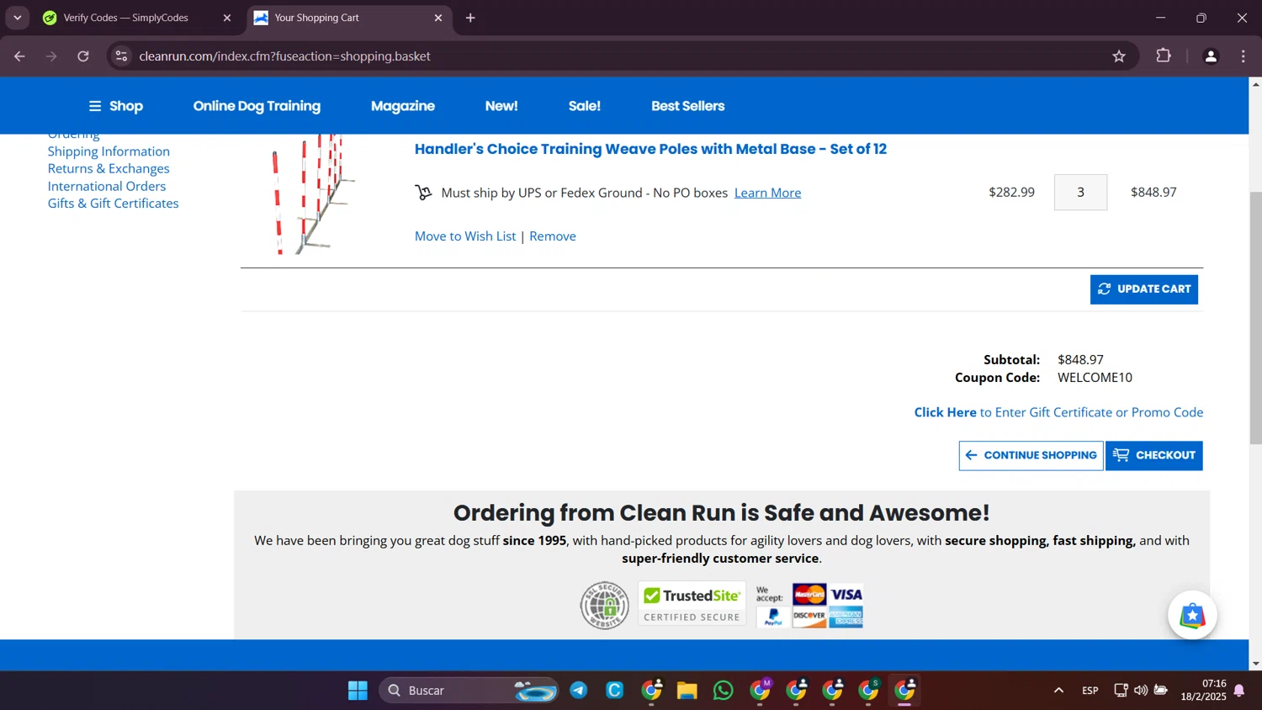Open Windows Start menu
The width and height of the screenshot is (1262, 710).
tap(358, 691)
